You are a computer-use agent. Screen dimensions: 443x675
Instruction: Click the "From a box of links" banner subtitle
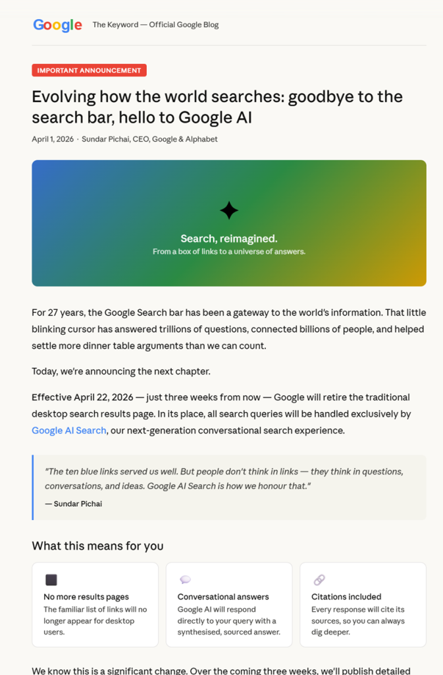[228, 251]
